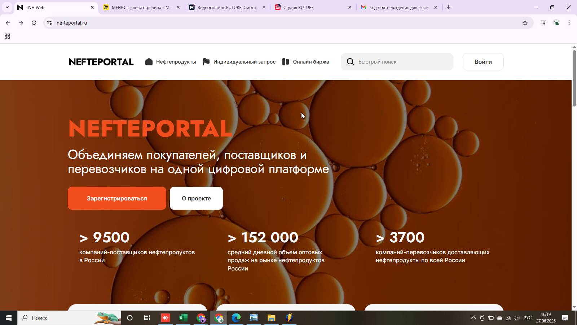The width and height of the screenshot is (577, 325).
Task: Bookmark this page with star icon
Action: 525,23
